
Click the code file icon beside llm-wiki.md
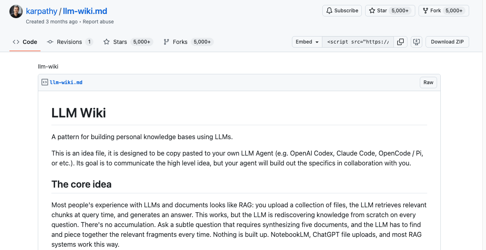coord(45,82)
